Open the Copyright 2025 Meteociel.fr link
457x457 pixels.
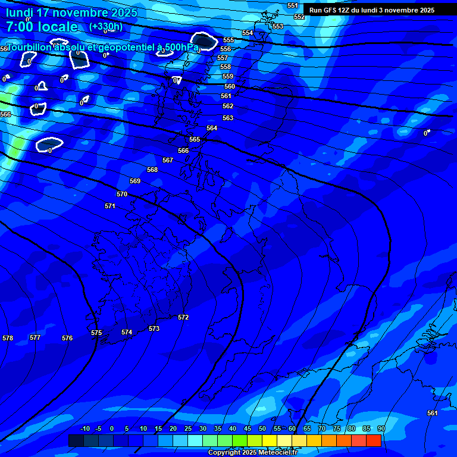(252, 453)
